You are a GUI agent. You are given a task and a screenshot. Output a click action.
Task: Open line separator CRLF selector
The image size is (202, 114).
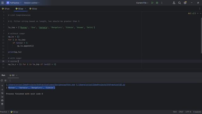pos(181,112)
